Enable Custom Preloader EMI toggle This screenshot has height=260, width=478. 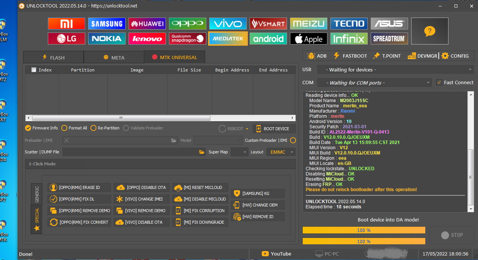[293, 140]
